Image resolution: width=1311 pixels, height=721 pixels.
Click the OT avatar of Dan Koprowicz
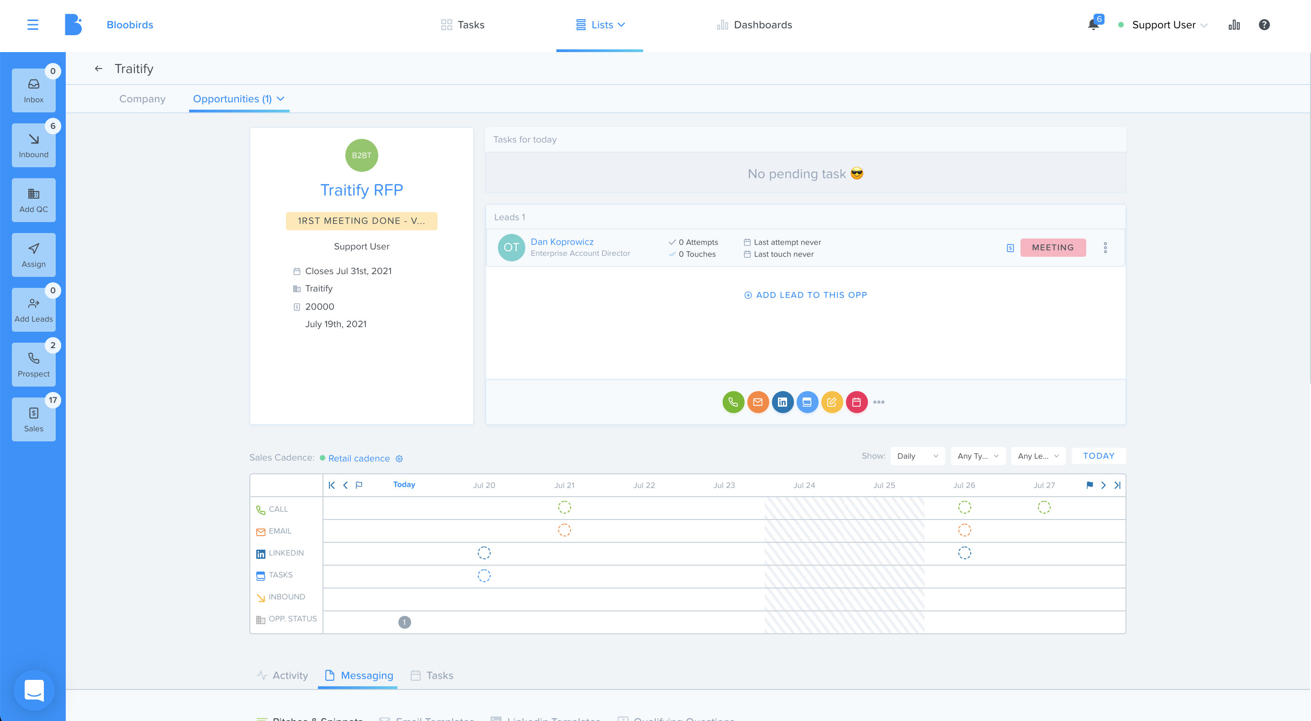click(x=511, y=248)
